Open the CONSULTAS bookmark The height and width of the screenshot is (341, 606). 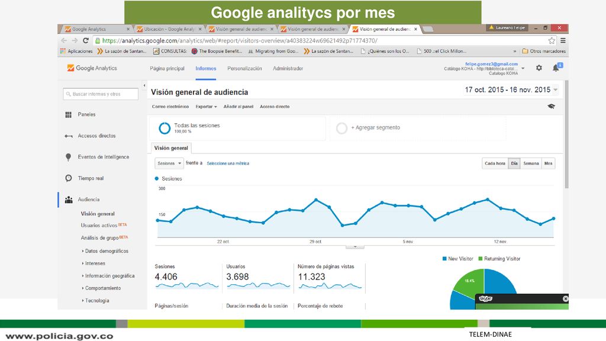pos(170,51)
